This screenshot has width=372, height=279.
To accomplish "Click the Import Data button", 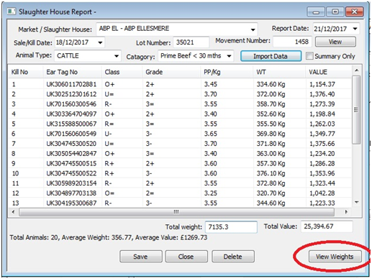I will (x=271, y=56).
